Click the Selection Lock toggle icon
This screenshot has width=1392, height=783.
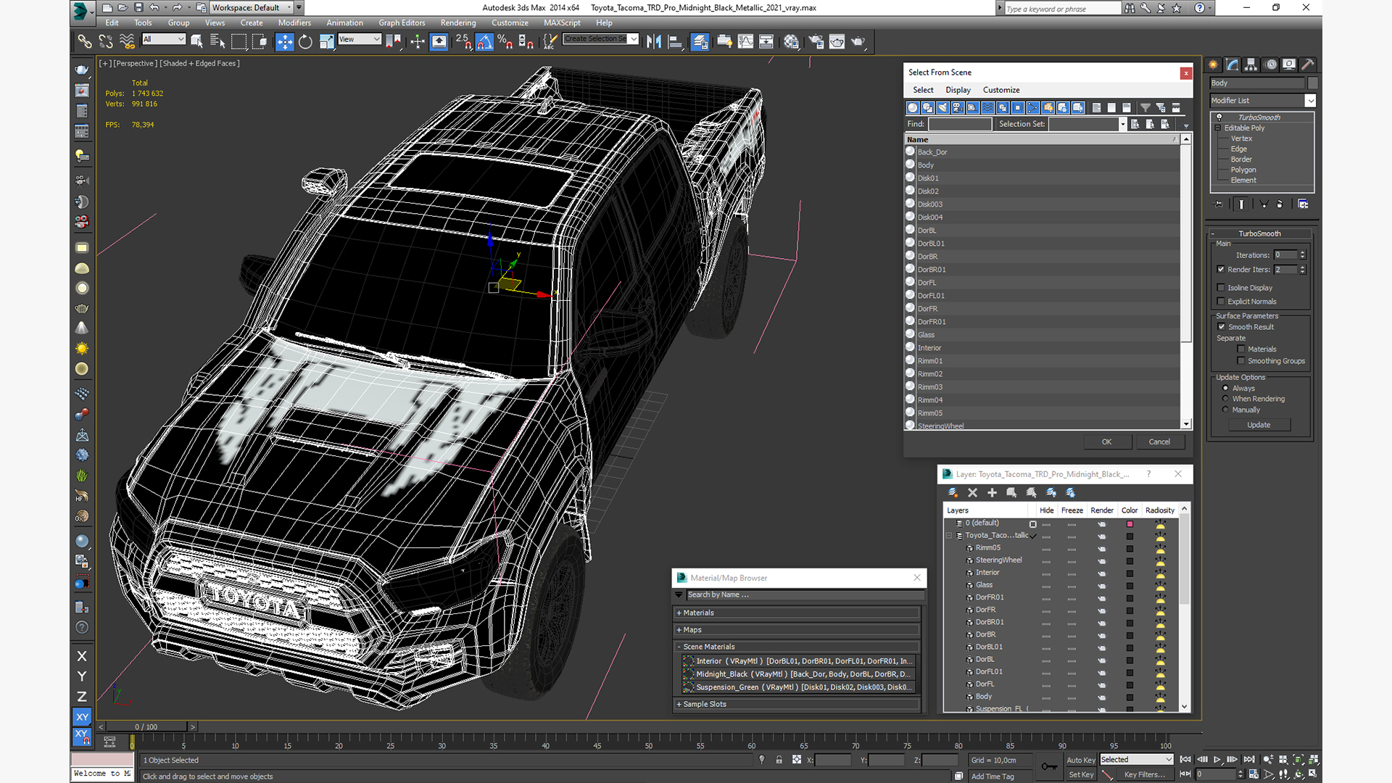[x=779, y=760]
